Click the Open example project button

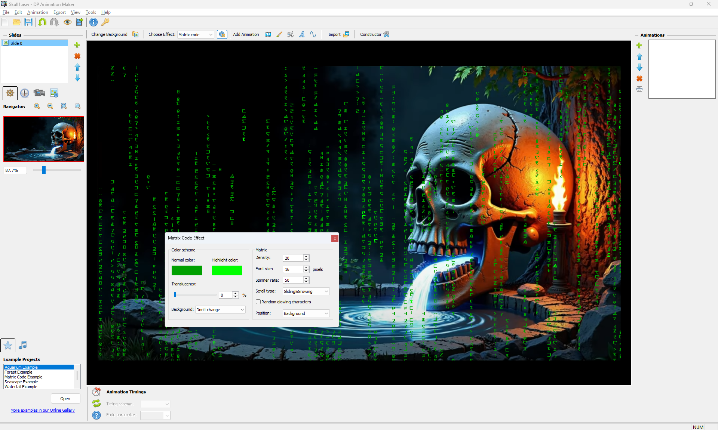[x=65, y=399]
